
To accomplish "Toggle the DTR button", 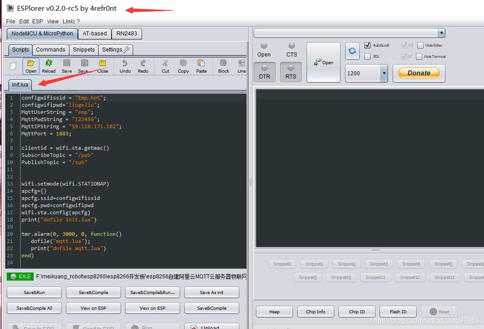I will click(x=264, y=72).
